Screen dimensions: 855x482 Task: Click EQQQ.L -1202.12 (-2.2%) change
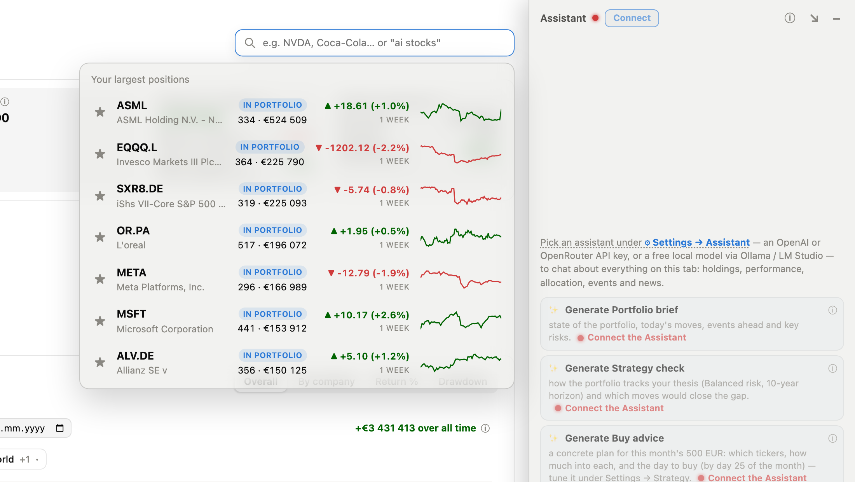[363, 148]
